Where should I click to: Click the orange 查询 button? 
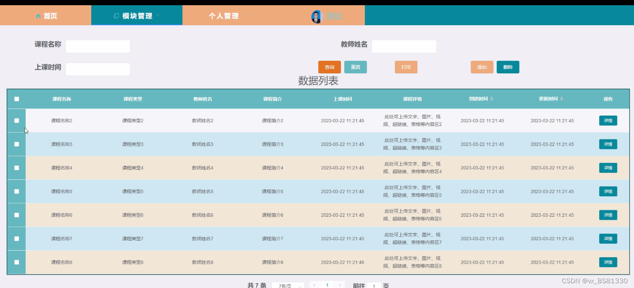click(330, 67)
